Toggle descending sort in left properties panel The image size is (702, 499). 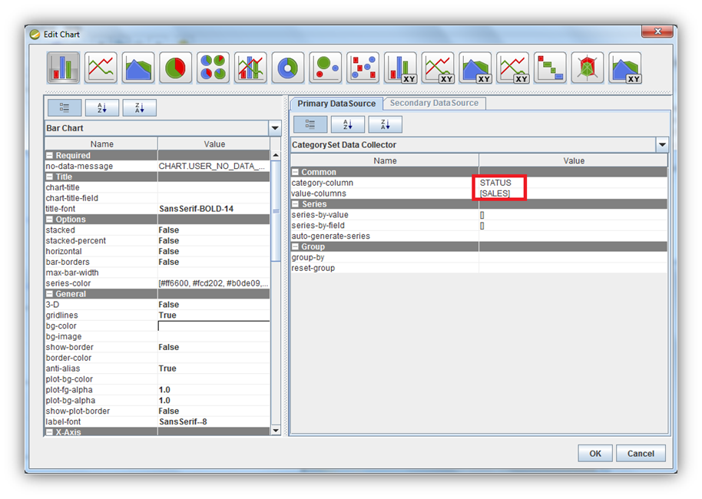(139, 108)
